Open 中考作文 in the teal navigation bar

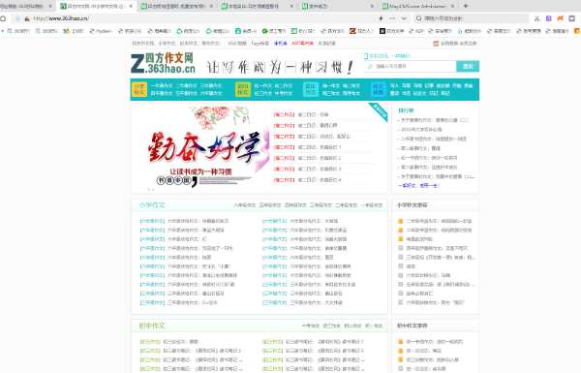point(284,93)
